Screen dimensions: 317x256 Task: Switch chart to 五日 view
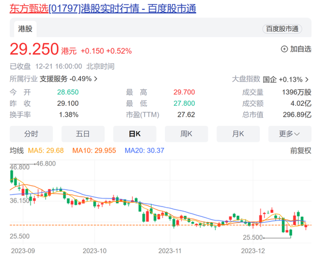[83, 133]
